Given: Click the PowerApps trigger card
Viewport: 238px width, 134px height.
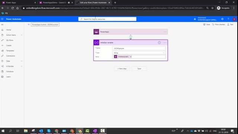Looking at the screenshot, I should tap(131, 32).
